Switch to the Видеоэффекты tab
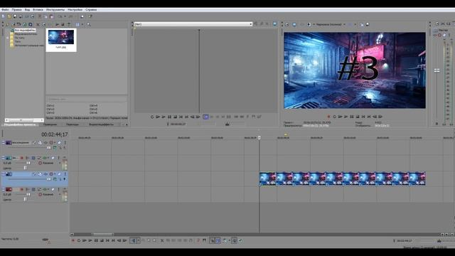 pyautogui.click(x=101, y=124)
